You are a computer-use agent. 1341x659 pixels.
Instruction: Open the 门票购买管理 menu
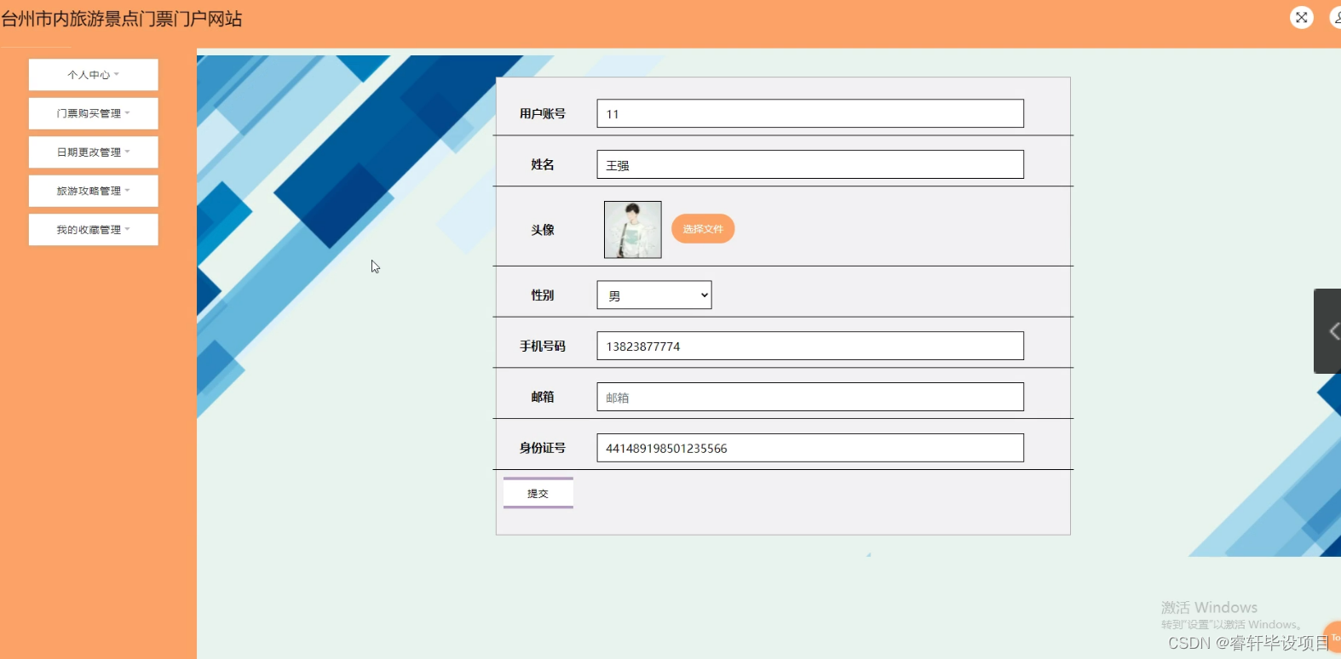click(x=94, y=113)
